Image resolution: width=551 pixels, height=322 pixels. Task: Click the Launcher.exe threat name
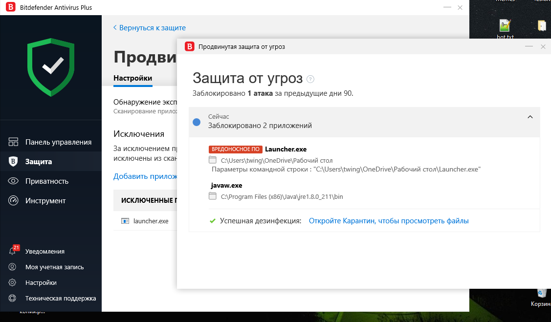pyautogui.click(x=286, y=149)
